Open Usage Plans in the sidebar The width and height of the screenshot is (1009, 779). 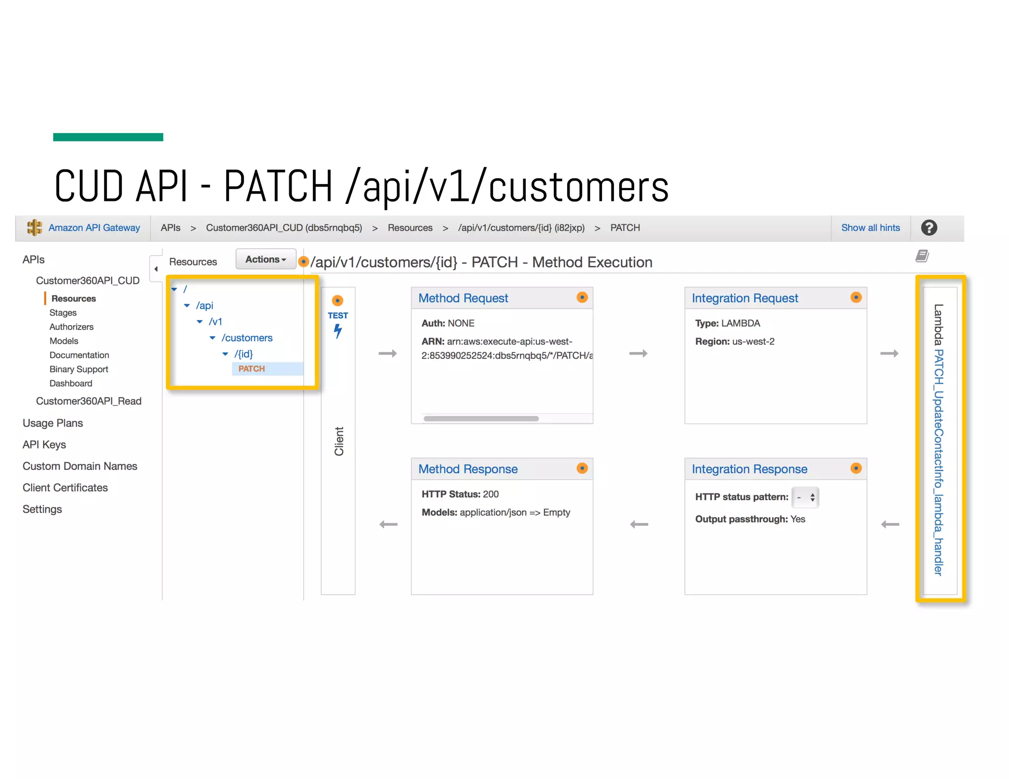(x=53, y=423)
